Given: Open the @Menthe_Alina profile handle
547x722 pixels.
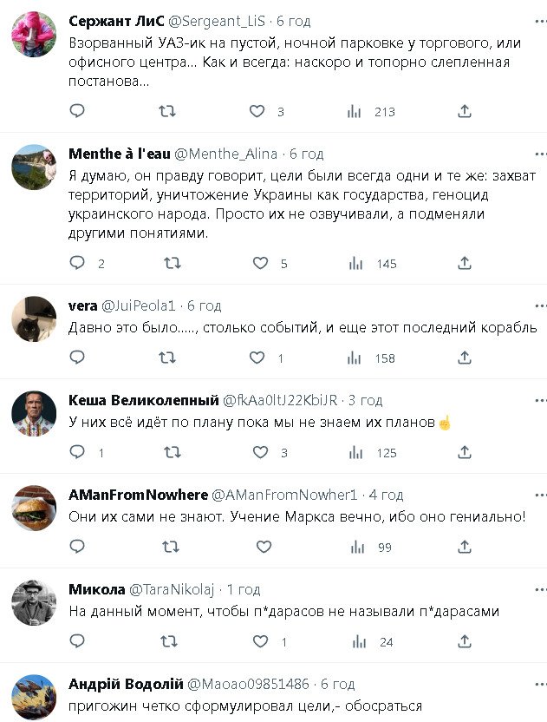Looking at the screenshot, I should (226, 154).
